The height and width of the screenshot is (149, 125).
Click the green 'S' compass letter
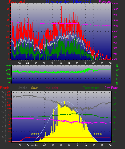117,75
